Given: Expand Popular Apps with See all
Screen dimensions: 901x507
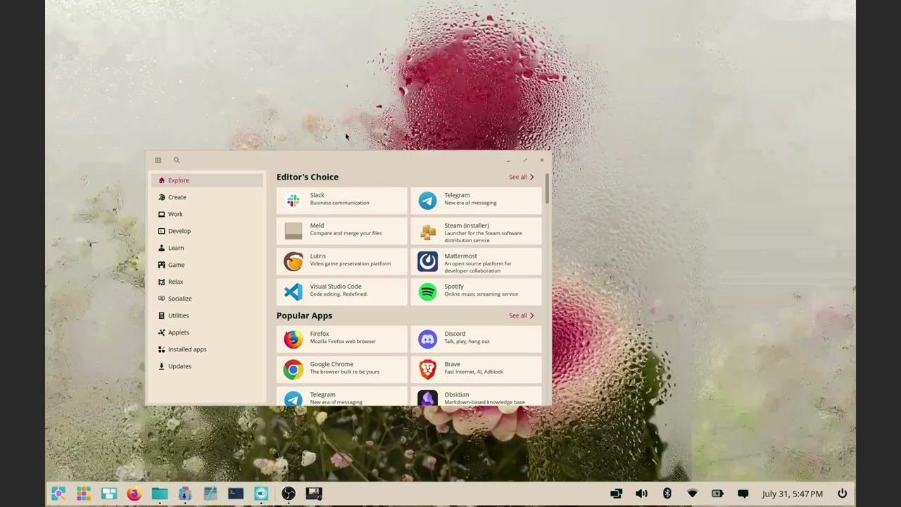Looking at the screenshot, I should [x=521, y=316].
